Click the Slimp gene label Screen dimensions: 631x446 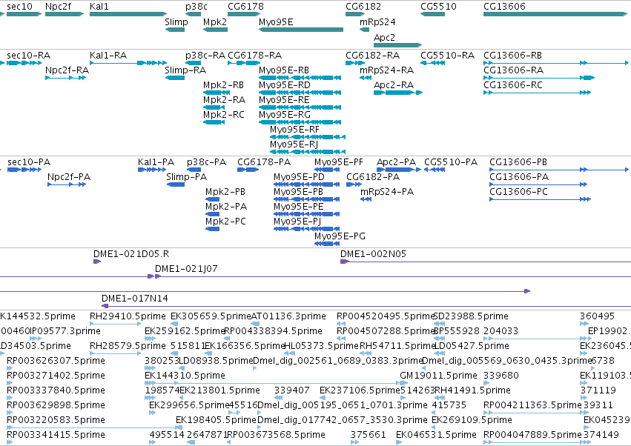point(176,21)
